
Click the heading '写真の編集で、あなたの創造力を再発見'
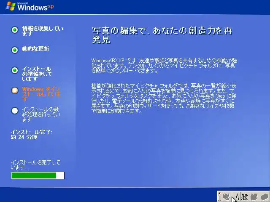[x=162, y=35]
